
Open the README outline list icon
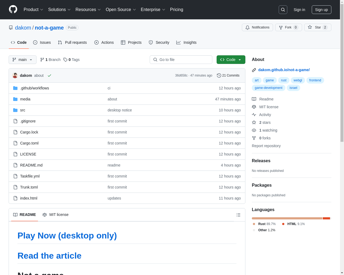pos(238,215)
